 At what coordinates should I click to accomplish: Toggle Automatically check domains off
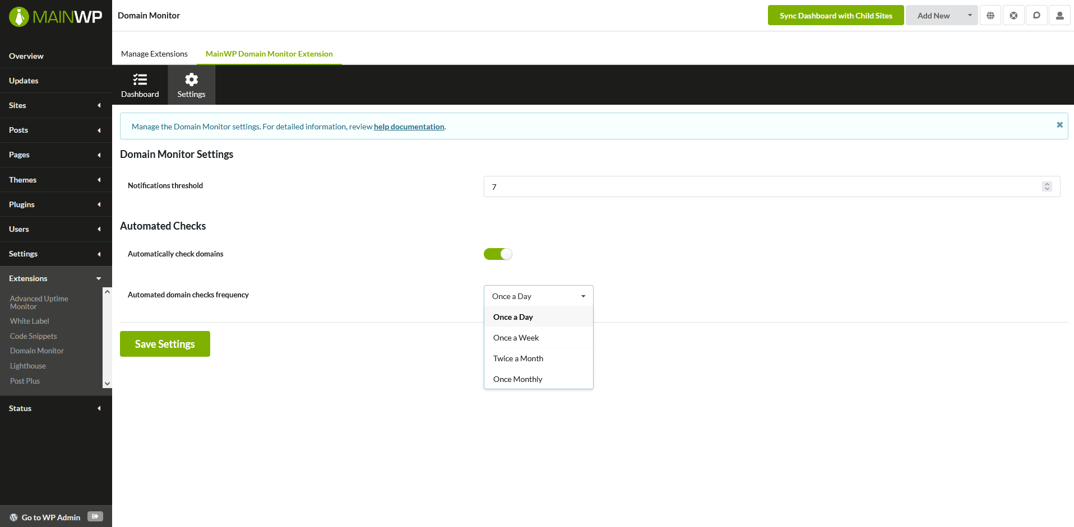pos(497,254)
